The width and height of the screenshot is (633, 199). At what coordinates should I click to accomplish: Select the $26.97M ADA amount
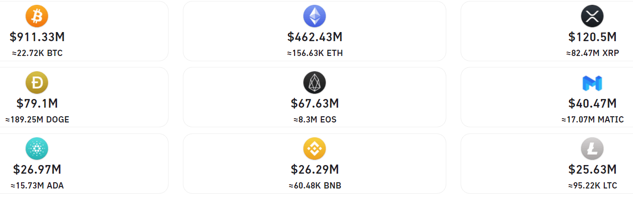(x=37, y=169)
